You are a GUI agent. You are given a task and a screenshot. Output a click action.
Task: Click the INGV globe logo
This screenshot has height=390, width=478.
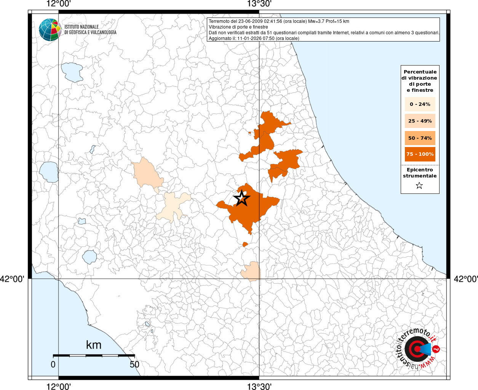[x=50, y=30]
